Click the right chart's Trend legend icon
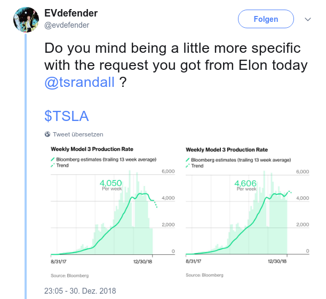The width and height of the screenshot is (326, 299). point(187,166)
